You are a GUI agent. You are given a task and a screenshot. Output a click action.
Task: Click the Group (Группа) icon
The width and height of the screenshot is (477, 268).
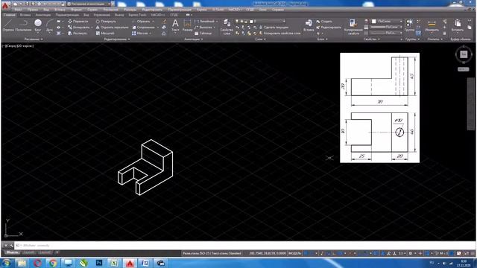tap(409, 25)
